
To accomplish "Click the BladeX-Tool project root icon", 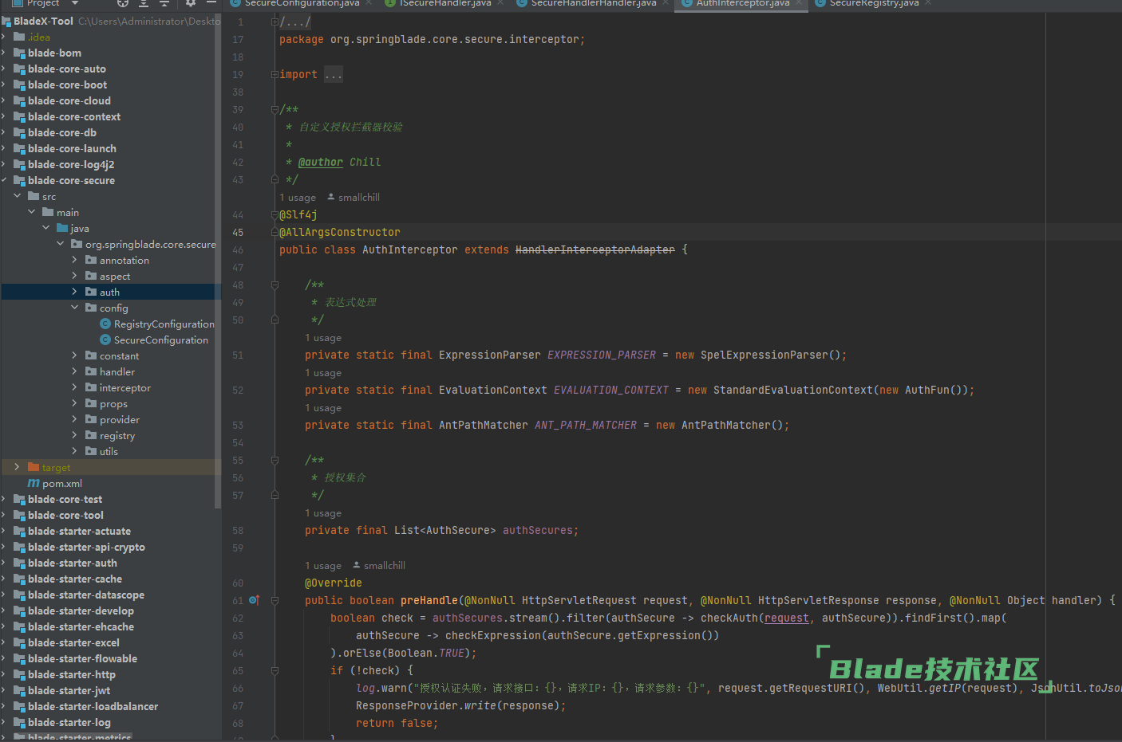I will pyautogui.click(x=6, y=21).
